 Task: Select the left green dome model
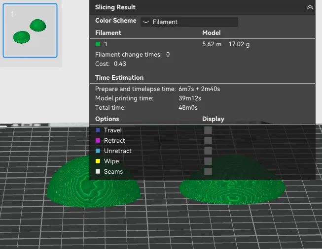click(x=93, y=185)
